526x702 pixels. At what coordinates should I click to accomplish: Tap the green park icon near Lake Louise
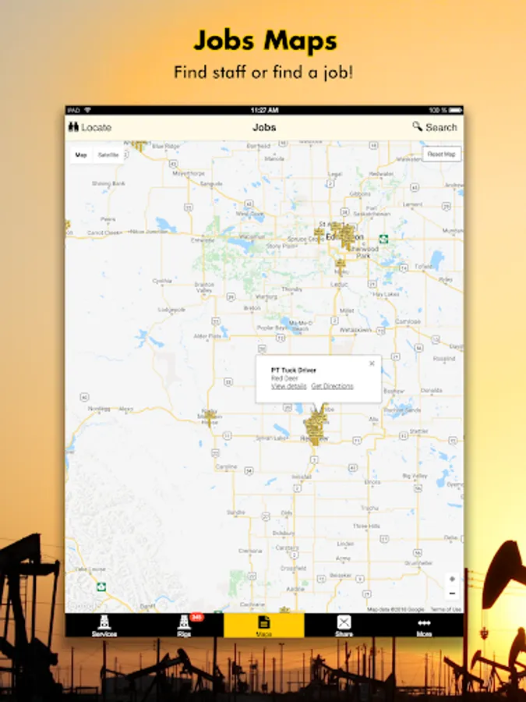[x=101, y=587]
